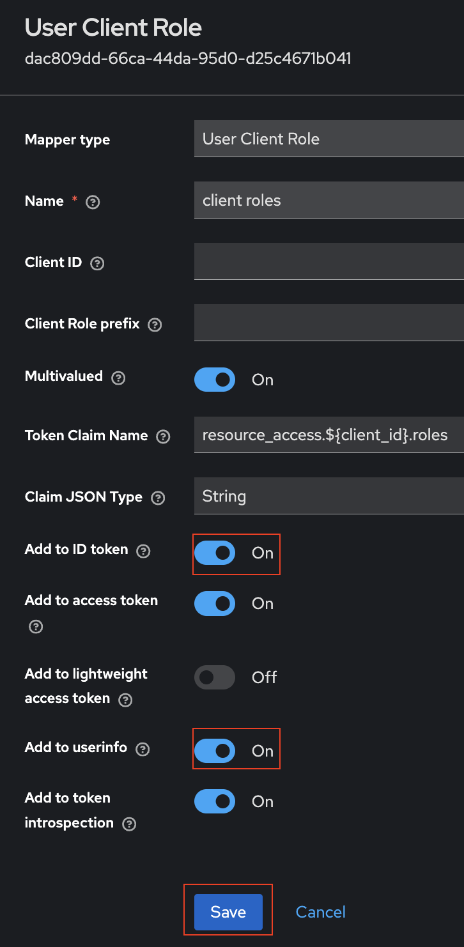
Task: Click into the Token Claim Name field
Action: coord(329,435)
